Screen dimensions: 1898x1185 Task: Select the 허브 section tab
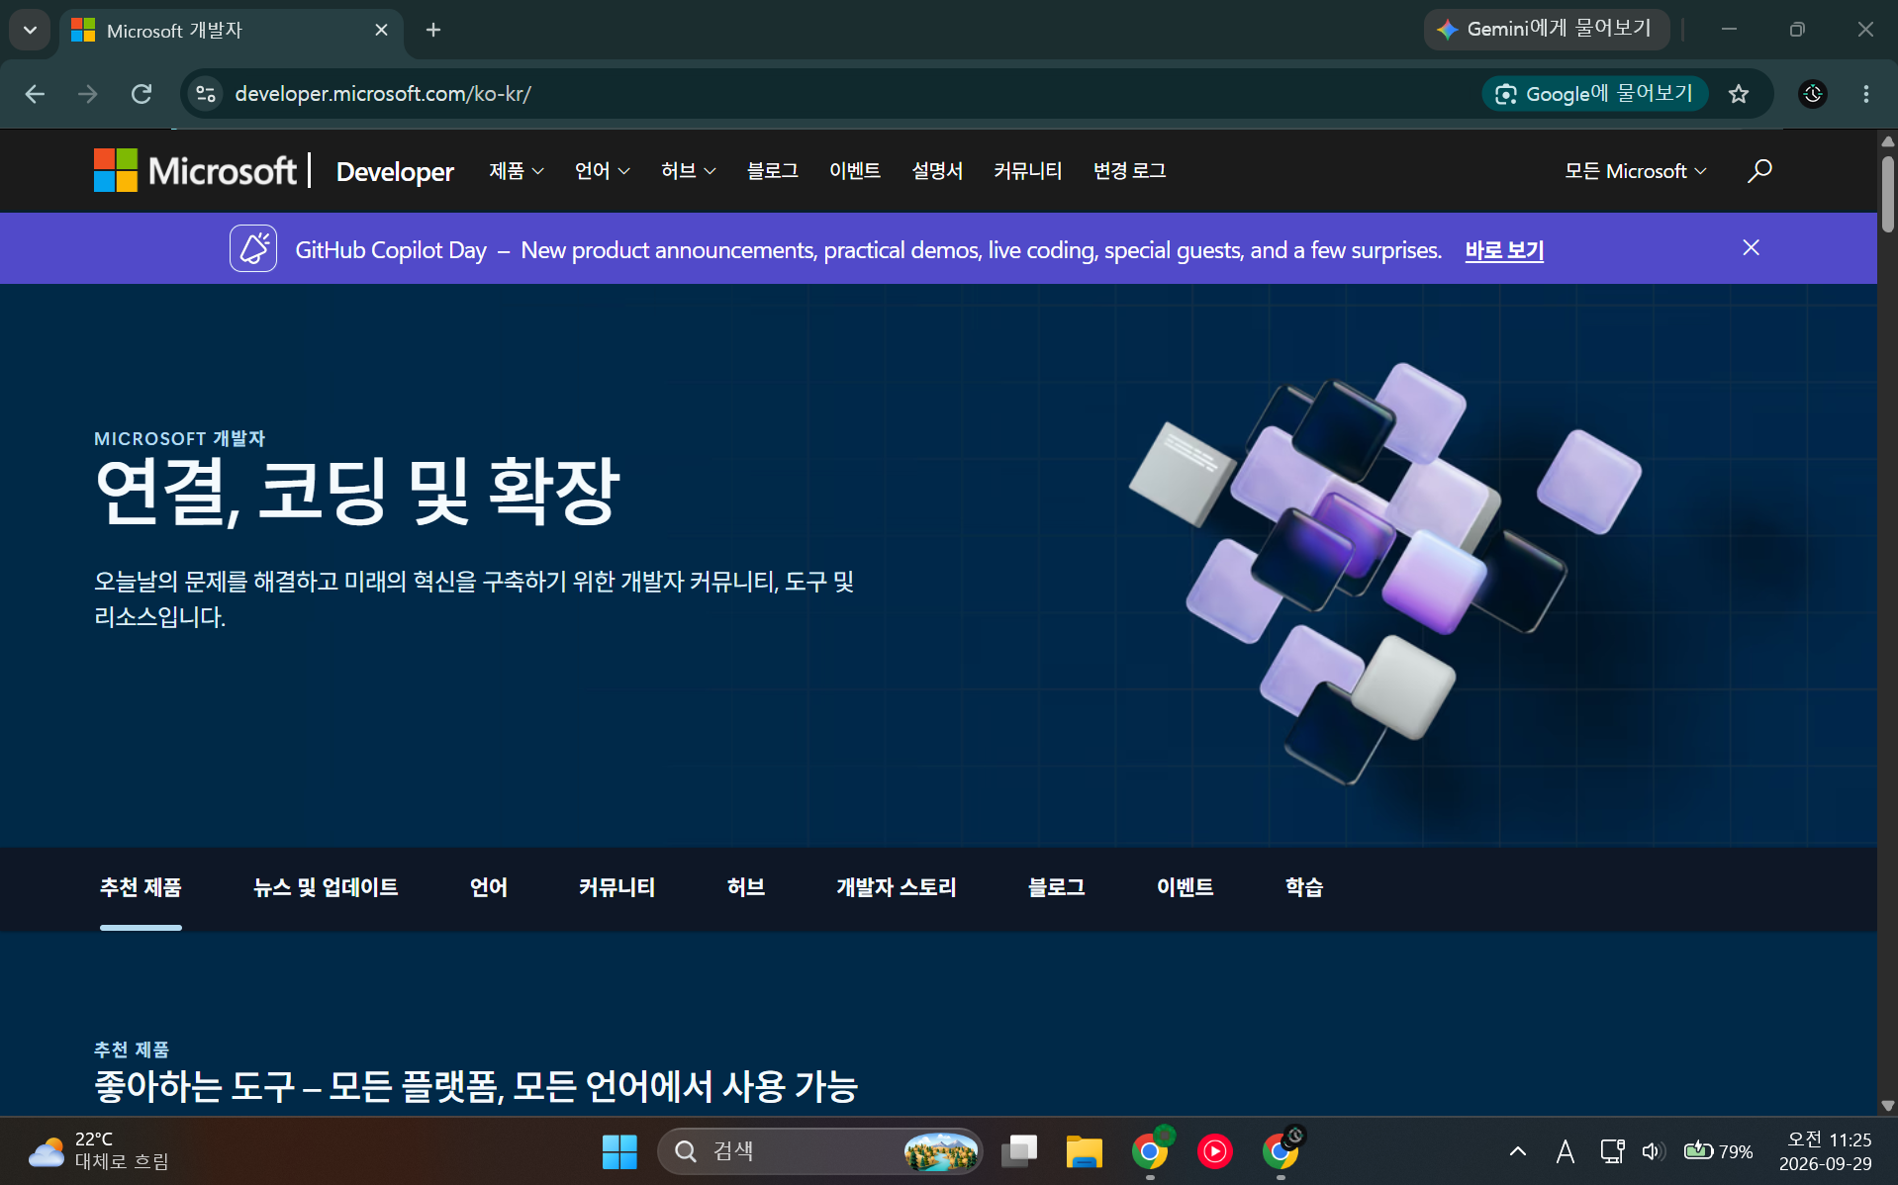point(746,887)
